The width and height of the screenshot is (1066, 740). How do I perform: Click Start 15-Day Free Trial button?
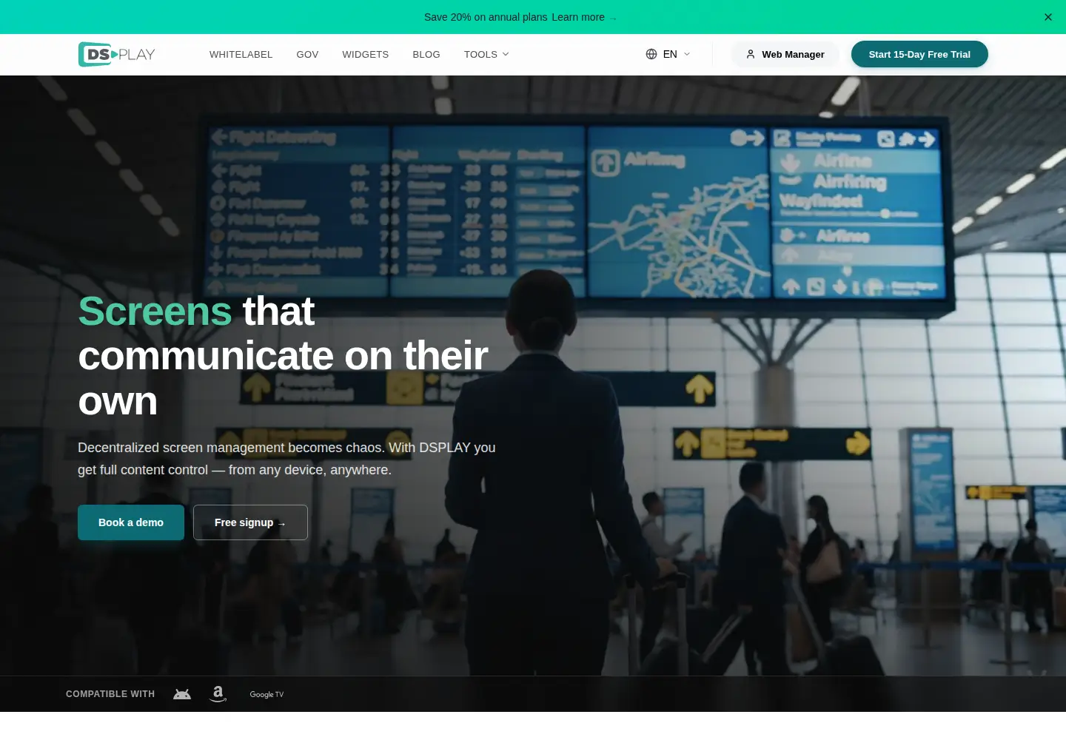click(x=919, y=54)
